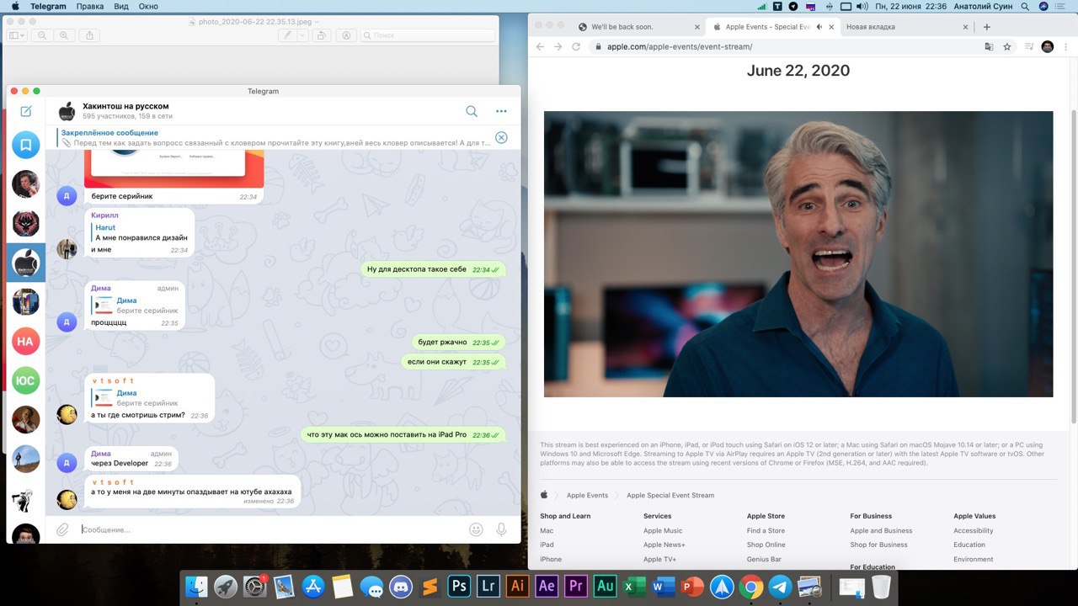Open Preview sidebar view dropdown
The image size is (1078, 606).
tap(18, 35)
